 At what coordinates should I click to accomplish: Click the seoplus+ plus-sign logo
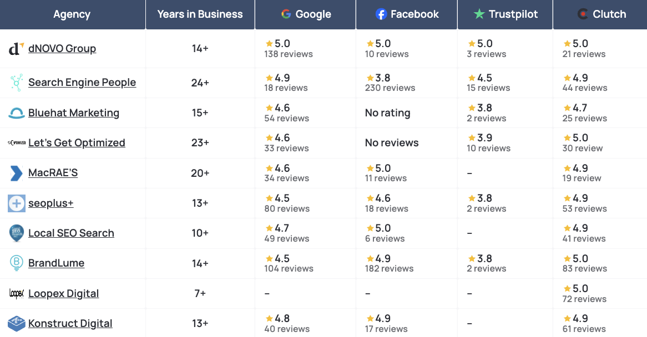(x=16, y=203)
